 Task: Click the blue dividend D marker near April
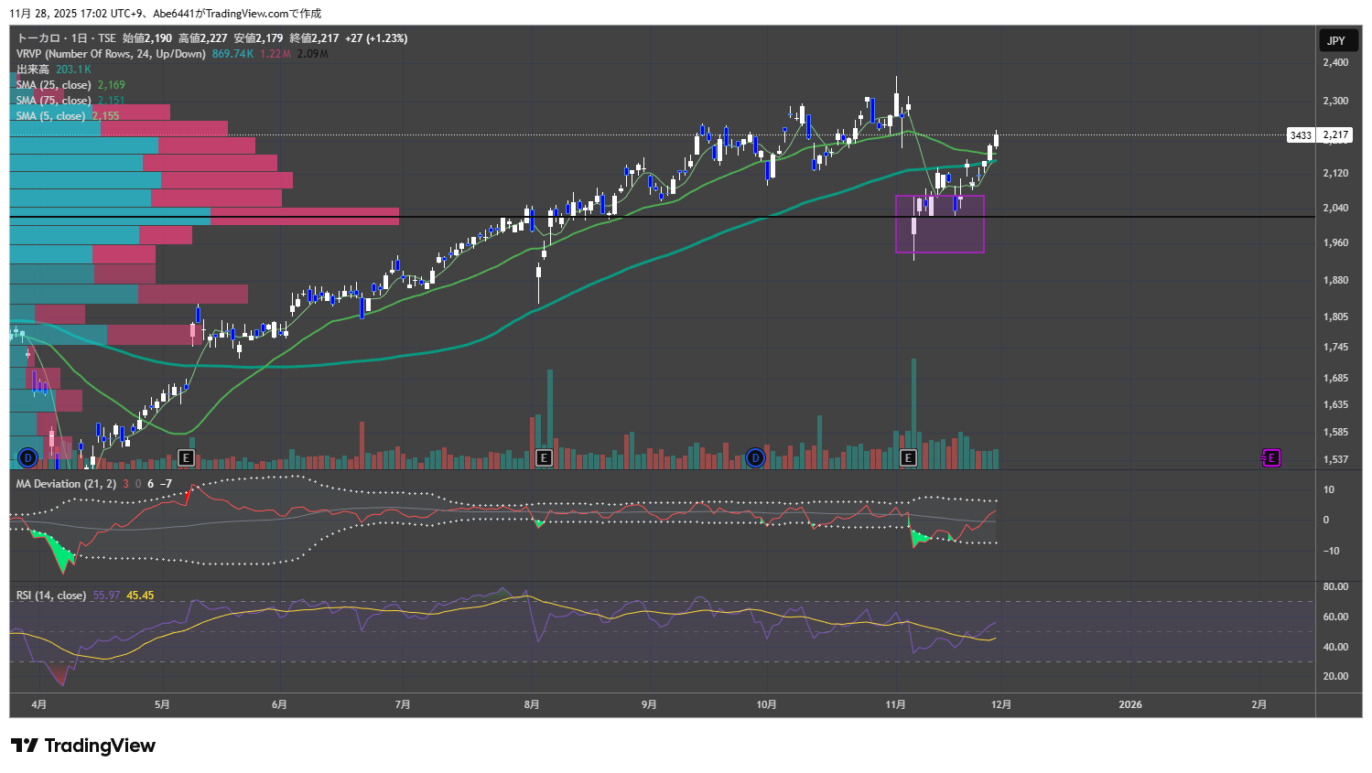pos(27,457)
